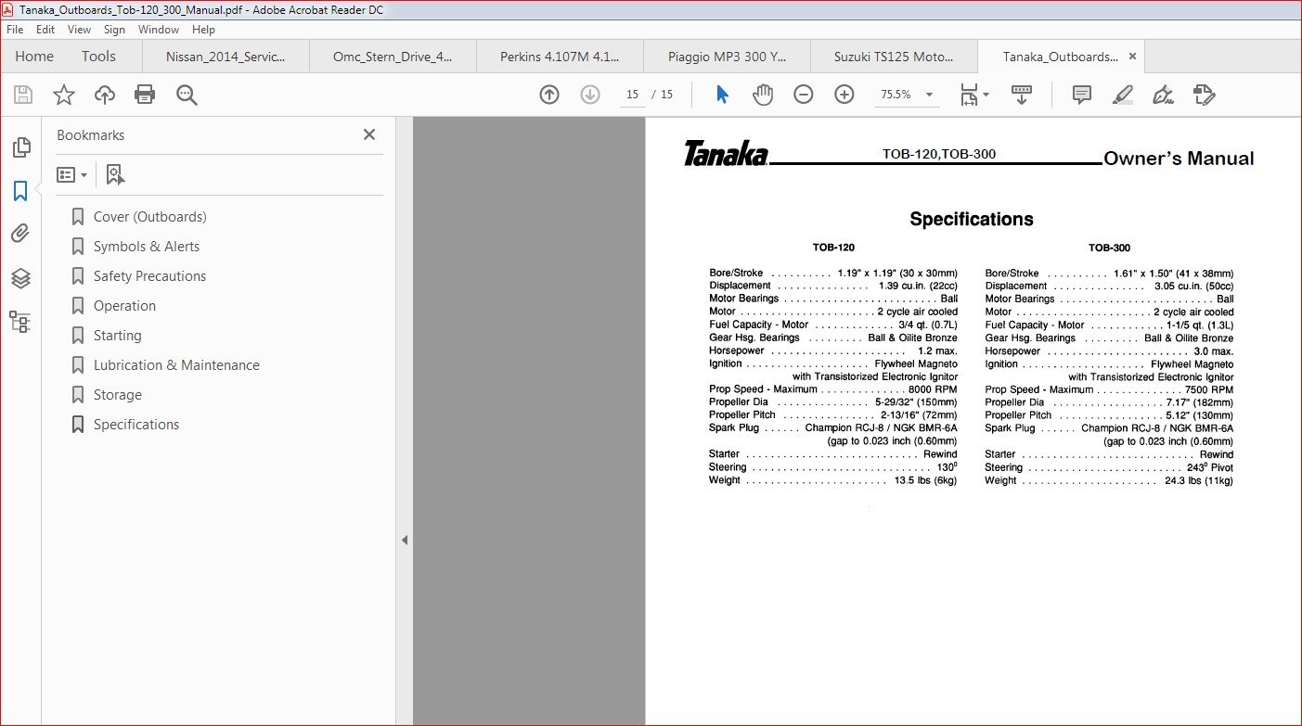Click the page number input field
Screen dimensions: 1302x726
[633, 95]
